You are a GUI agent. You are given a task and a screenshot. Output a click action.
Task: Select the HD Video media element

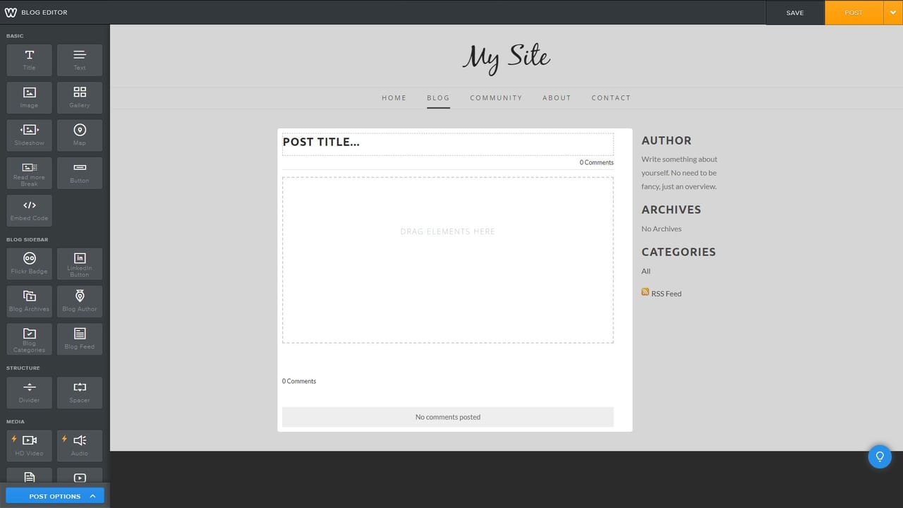point(29,445)
